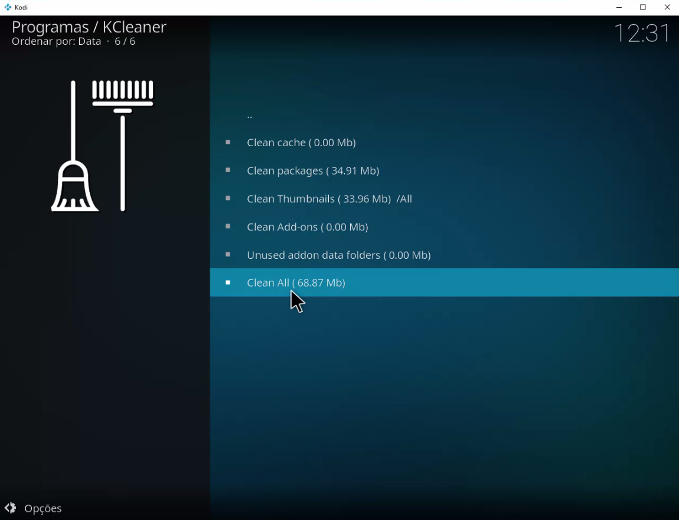
Task: Select Unused addon data folders entry
Action: (x=444, y=255)
